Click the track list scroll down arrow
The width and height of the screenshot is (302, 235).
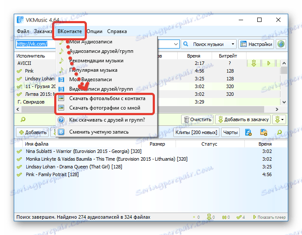[284, 102]
